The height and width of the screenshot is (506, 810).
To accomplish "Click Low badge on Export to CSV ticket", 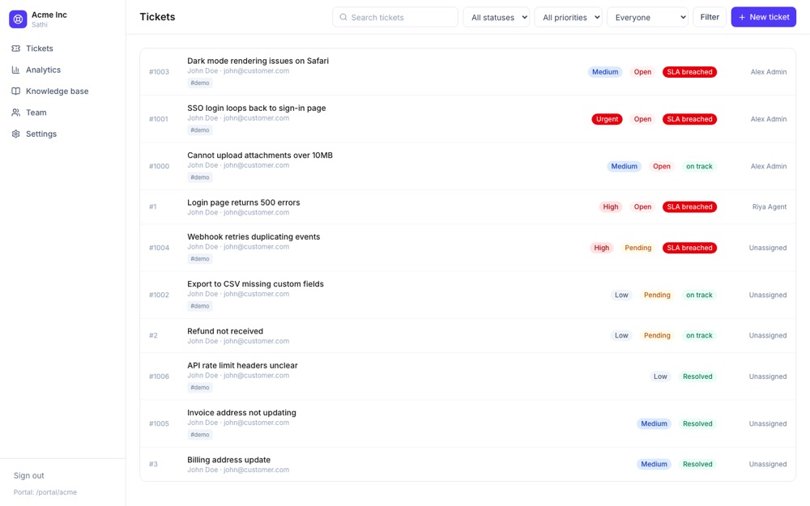I will click(x=621, y=295).
